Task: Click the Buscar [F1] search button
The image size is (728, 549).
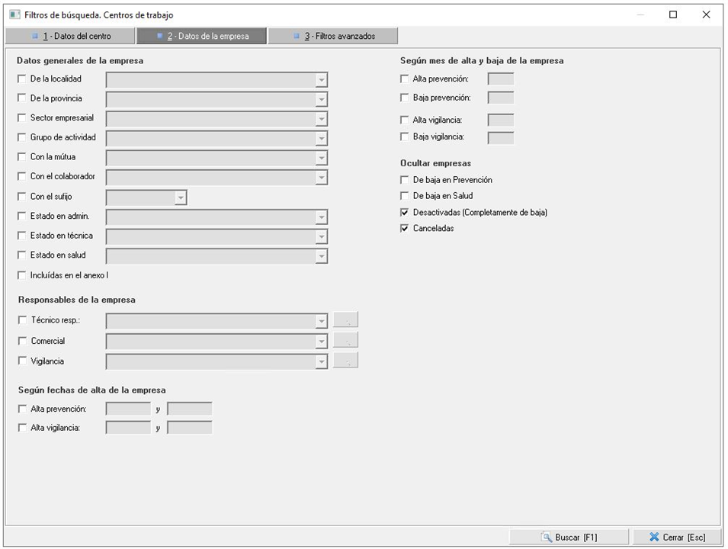Action: click(569, 537)
